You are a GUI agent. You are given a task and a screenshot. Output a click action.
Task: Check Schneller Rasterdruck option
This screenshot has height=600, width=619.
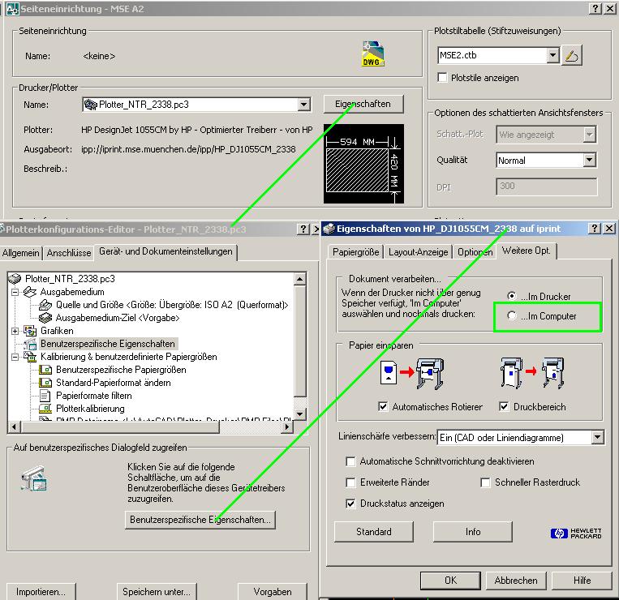click(485, 482)
